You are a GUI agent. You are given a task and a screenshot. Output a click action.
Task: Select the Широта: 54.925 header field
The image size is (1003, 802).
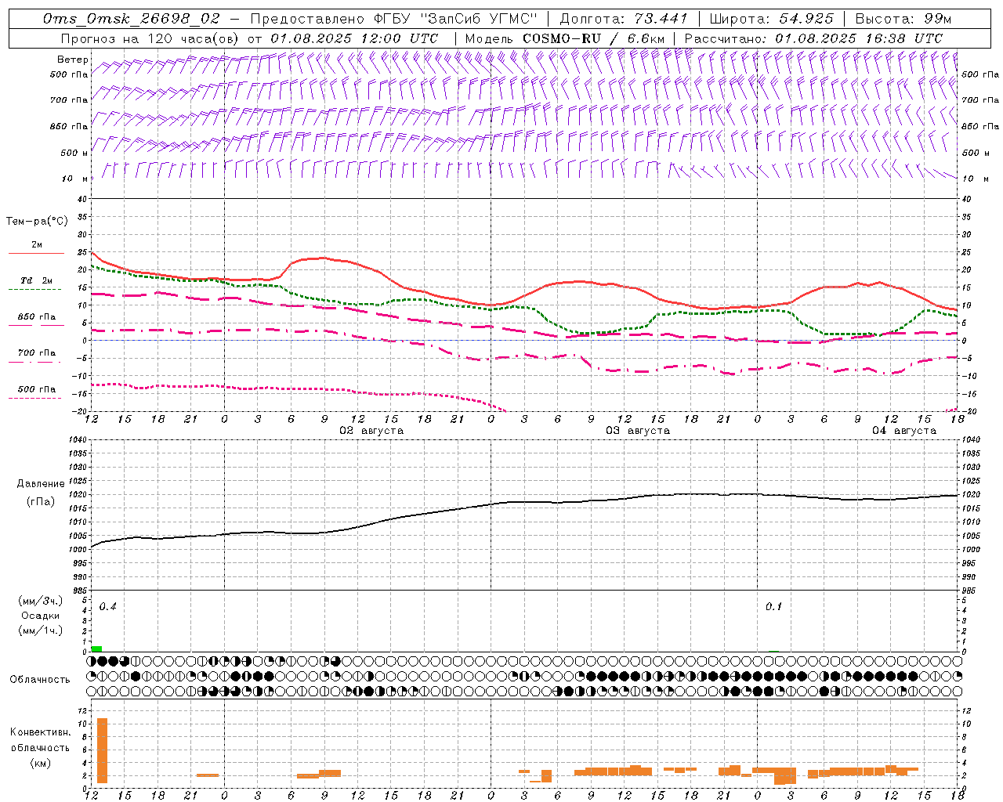click(771, 19)
